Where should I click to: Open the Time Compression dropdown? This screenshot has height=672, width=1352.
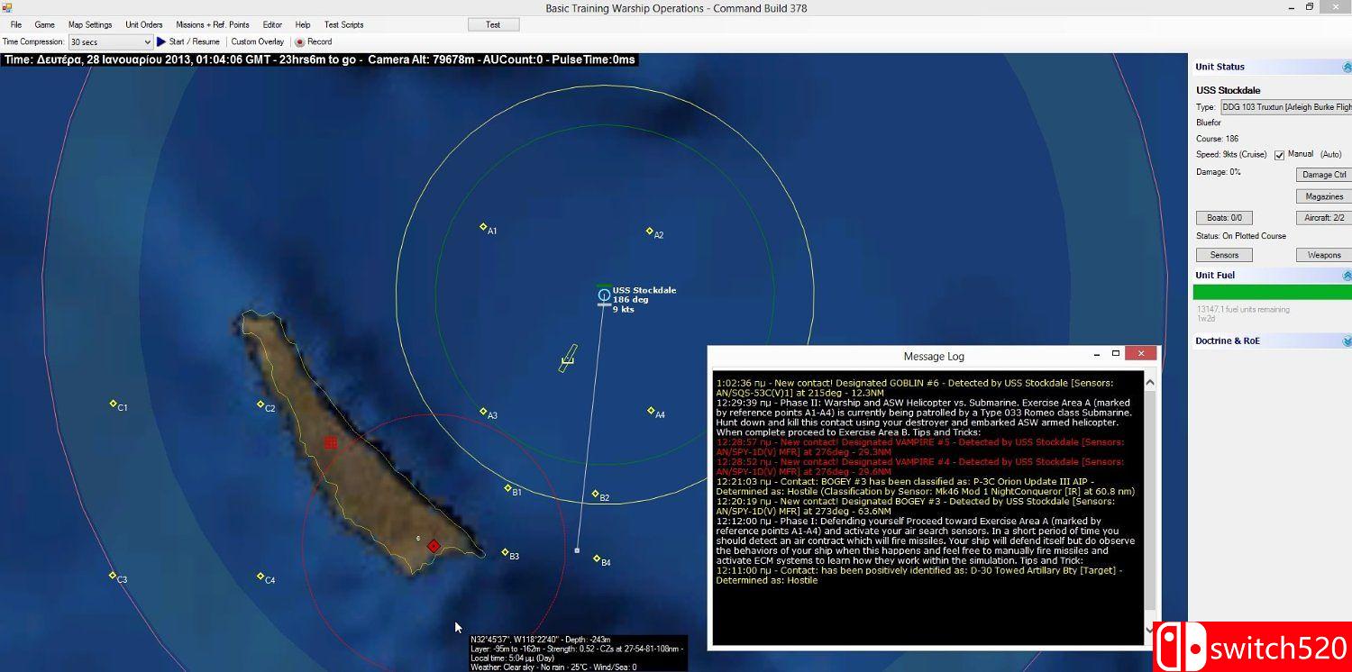[111, 41]
